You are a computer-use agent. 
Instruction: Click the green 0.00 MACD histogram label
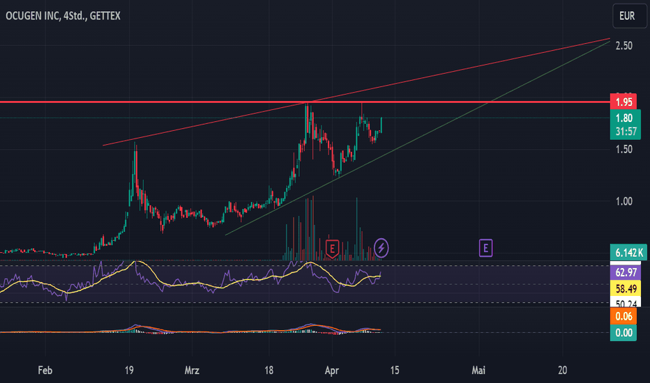point(623,333)
